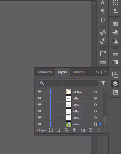
Task: Open the Swatches panel grid icon
Action: [115, 24]
